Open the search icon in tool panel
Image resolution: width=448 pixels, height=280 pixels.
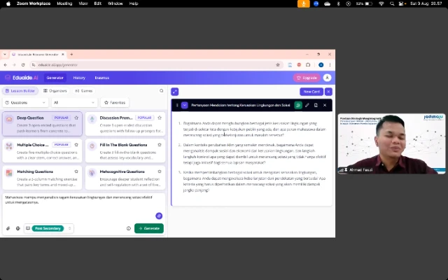coord(162,91)
